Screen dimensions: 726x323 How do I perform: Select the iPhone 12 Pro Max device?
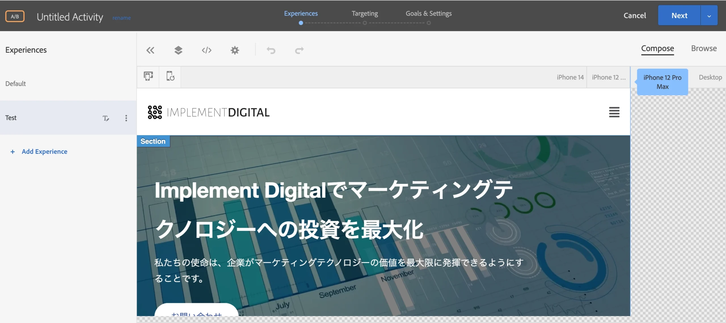click(x=662, y=82)
